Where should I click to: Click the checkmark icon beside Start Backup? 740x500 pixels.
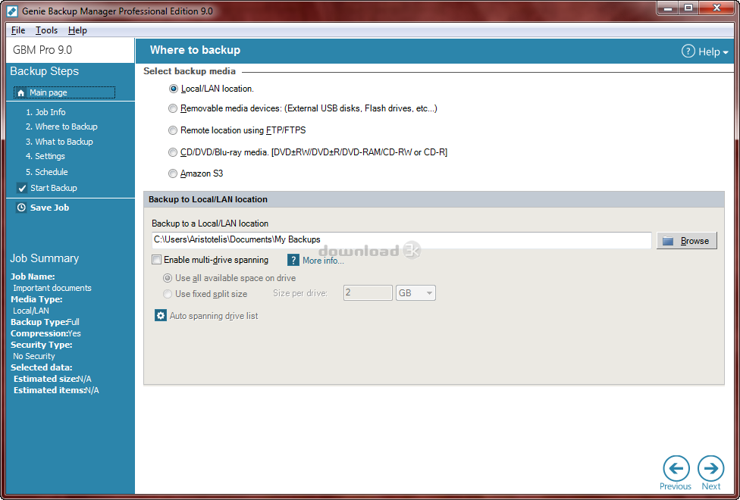(x=22, y=188)
